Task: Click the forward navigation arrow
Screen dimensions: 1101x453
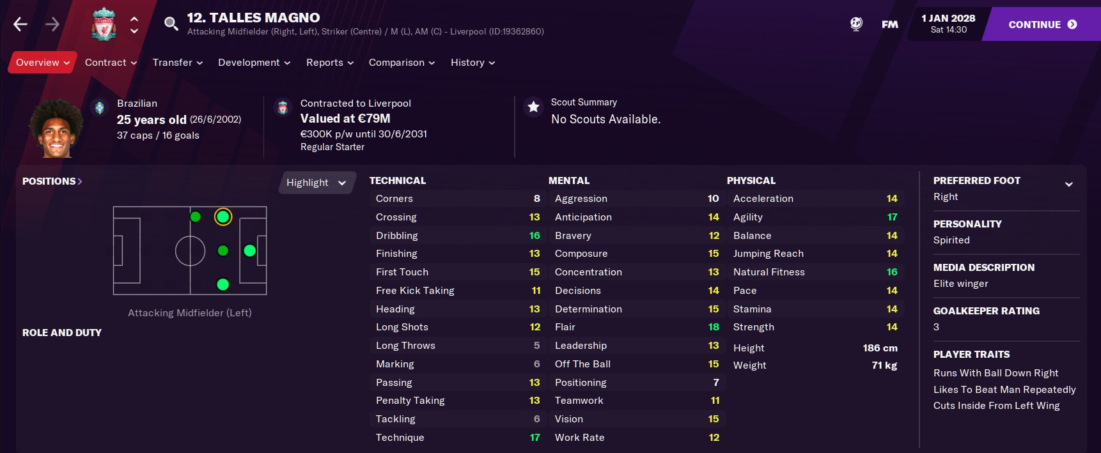Action: point(52,24)
